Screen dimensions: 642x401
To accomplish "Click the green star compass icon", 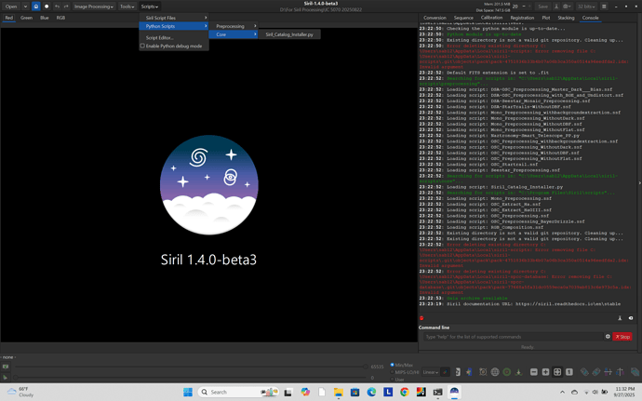I will tap(518, 372).
